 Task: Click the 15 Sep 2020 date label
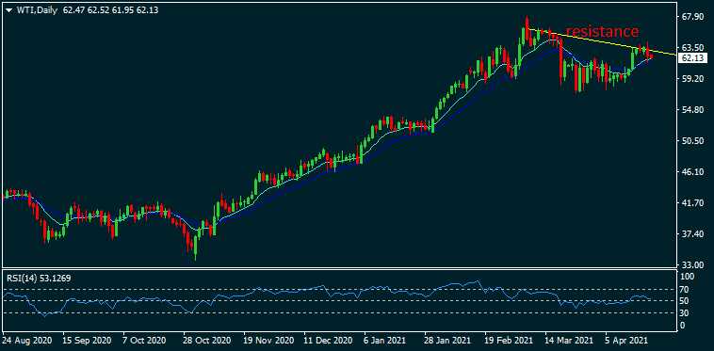pyautogui.click(x=87, y=340)
